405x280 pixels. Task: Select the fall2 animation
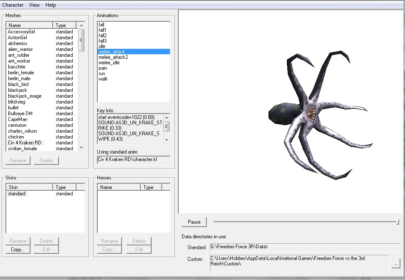[134, 35]
